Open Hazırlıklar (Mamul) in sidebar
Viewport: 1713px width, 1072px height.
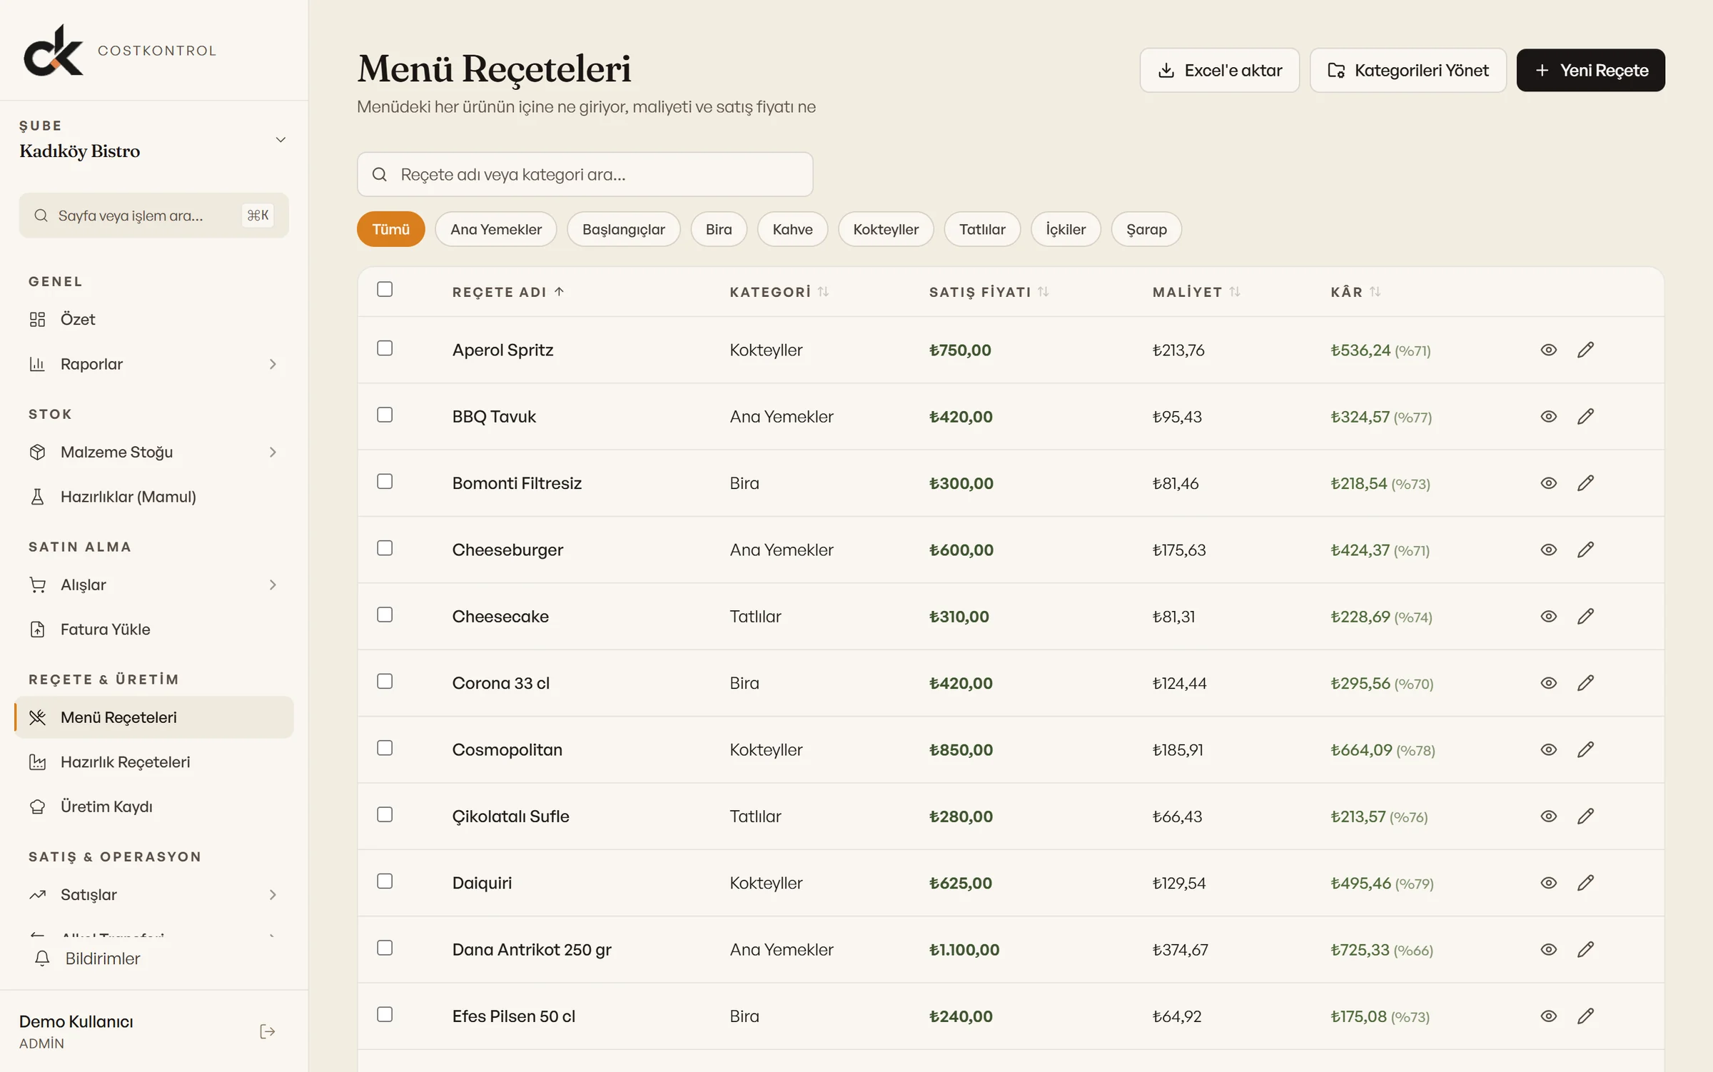coord(153,497)
